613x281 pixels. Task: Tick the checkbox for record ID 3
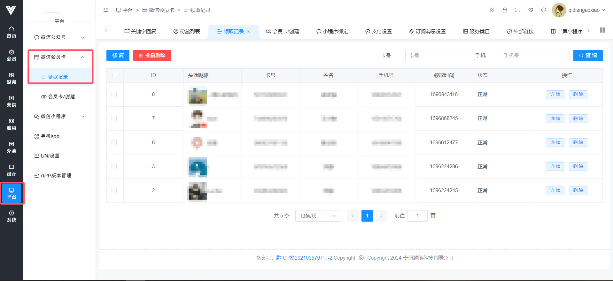(x=114, y=167)
